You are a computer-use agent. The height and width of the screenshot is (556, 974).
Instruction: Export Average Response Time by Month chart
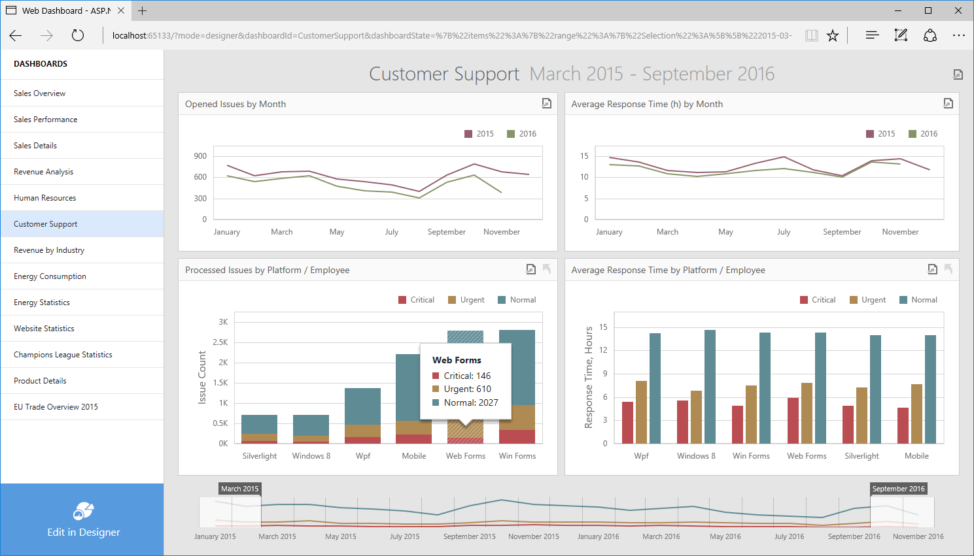pyautogui.click(x=948, y=103)
